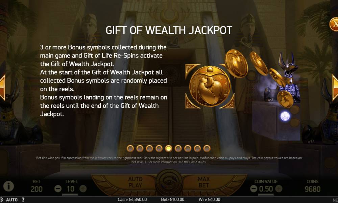Screen dimensions: 338x203
Task: Select the sixth page indicator dot
Action: (x=178, y=149)
